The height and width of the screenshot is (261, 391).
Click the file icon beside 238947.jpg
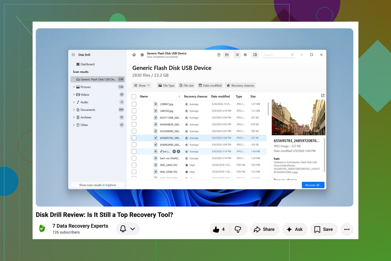[x=155, y=104]
